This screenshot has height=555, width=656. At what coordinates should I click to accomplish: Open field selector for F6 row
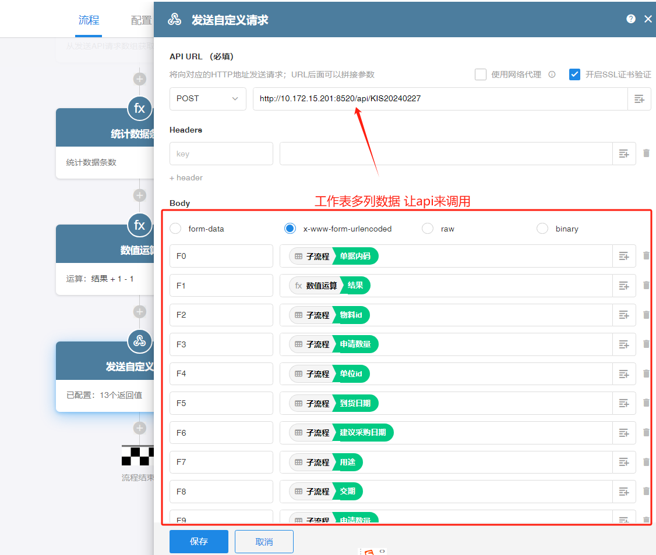pyautogui.click(x=624, y=433)
